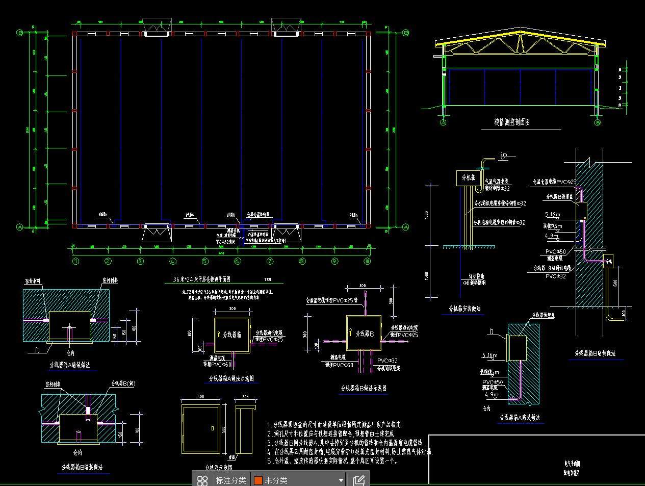Click the orange color swatch for 未分类
The image size is (645, 486).
258,480
